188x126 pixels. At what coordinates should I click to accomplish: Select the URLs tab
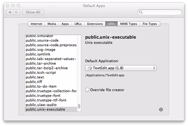pos(78,24)
